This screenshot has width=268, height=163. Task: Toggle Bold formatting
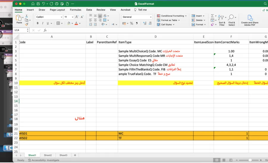point(37,23)
